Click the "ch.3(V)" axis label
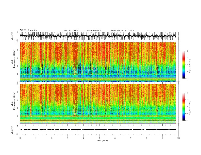 [12, 130]
